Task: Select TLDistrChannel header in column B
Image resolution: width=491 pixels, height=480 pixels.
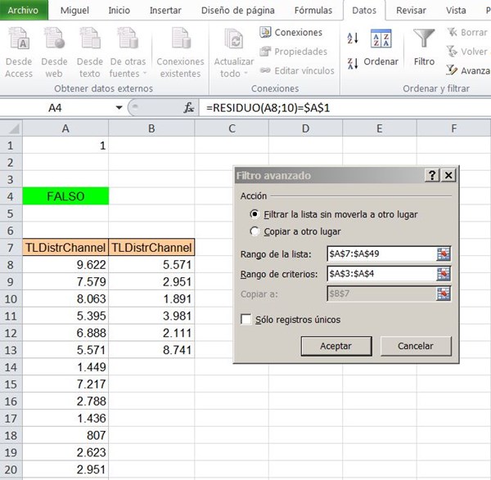Action: pyautogui.click(x=151, y=248)
